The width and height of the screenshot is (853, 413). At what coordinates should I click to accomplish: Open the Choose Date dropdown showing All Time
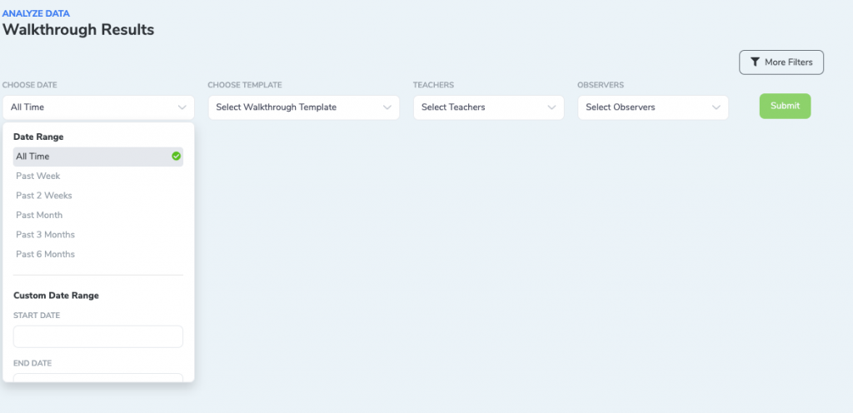pos(98,107)
